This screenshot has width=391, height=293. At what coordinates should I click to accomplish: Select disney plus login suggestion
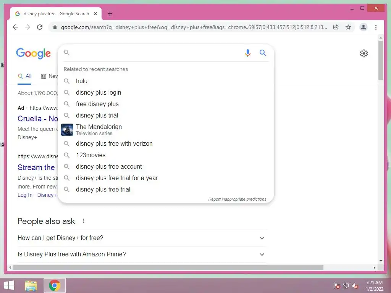(x=166, y=92)
